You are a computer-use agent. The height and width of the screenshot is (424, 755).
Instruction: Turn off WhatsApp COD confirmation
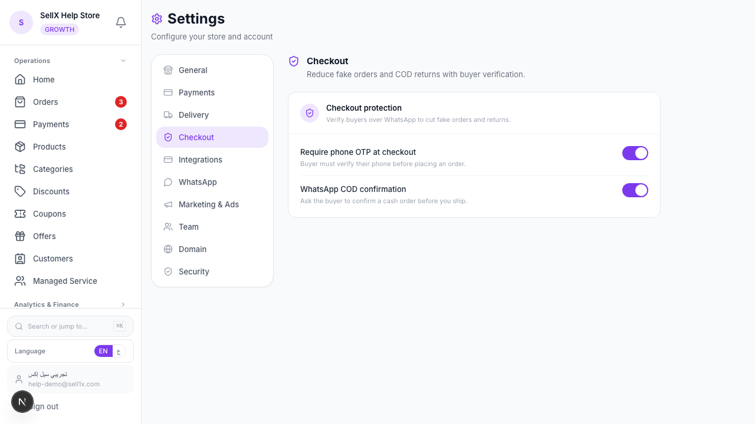pyautogui.click(x=635, y=190)
